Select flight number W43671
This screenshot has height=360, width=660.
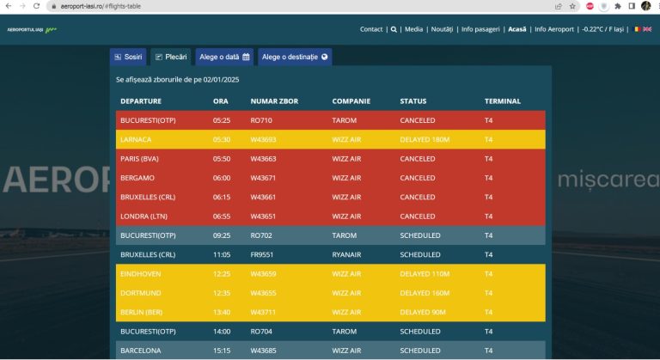[263, 178]
